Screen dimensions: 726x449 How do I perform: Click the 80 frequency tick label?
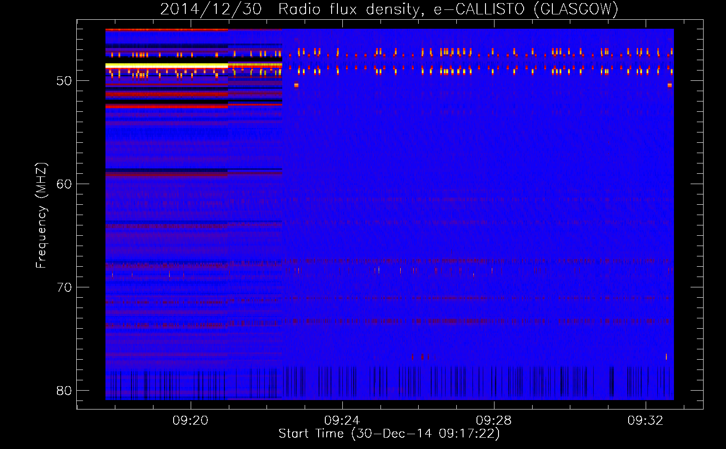click(64, 391)
